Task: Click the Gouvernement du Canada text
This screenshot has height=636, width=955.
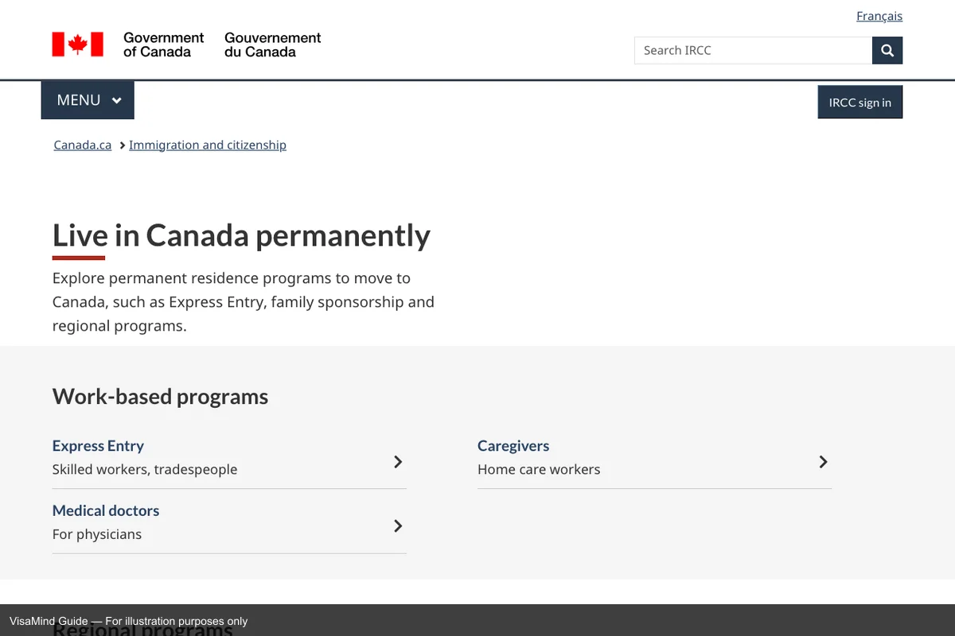Action: (x=272, y=45)
